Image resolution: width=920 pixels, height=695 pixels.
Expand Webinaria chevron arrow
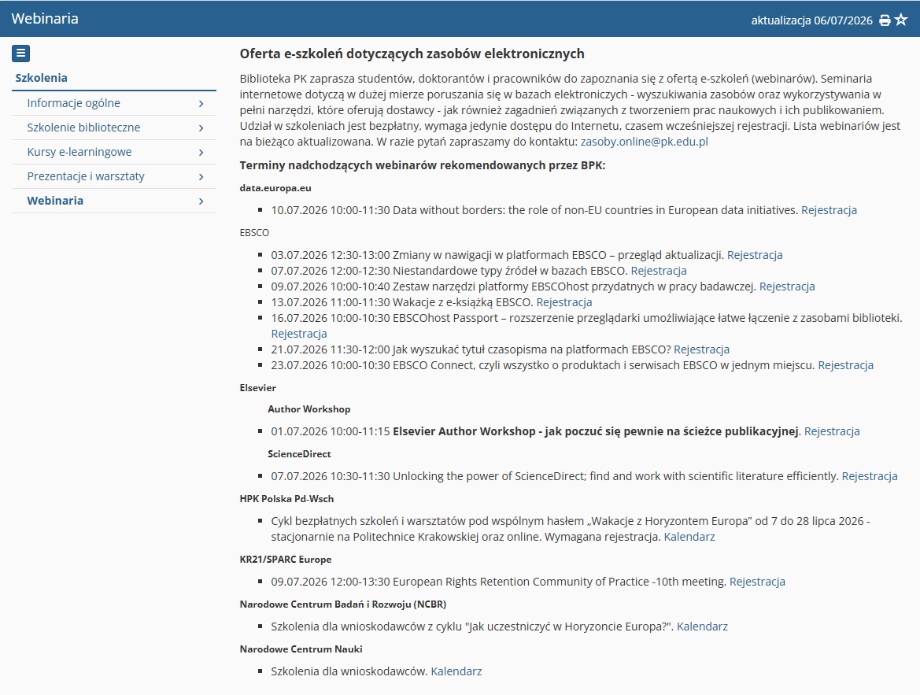[x=201, y=201]
